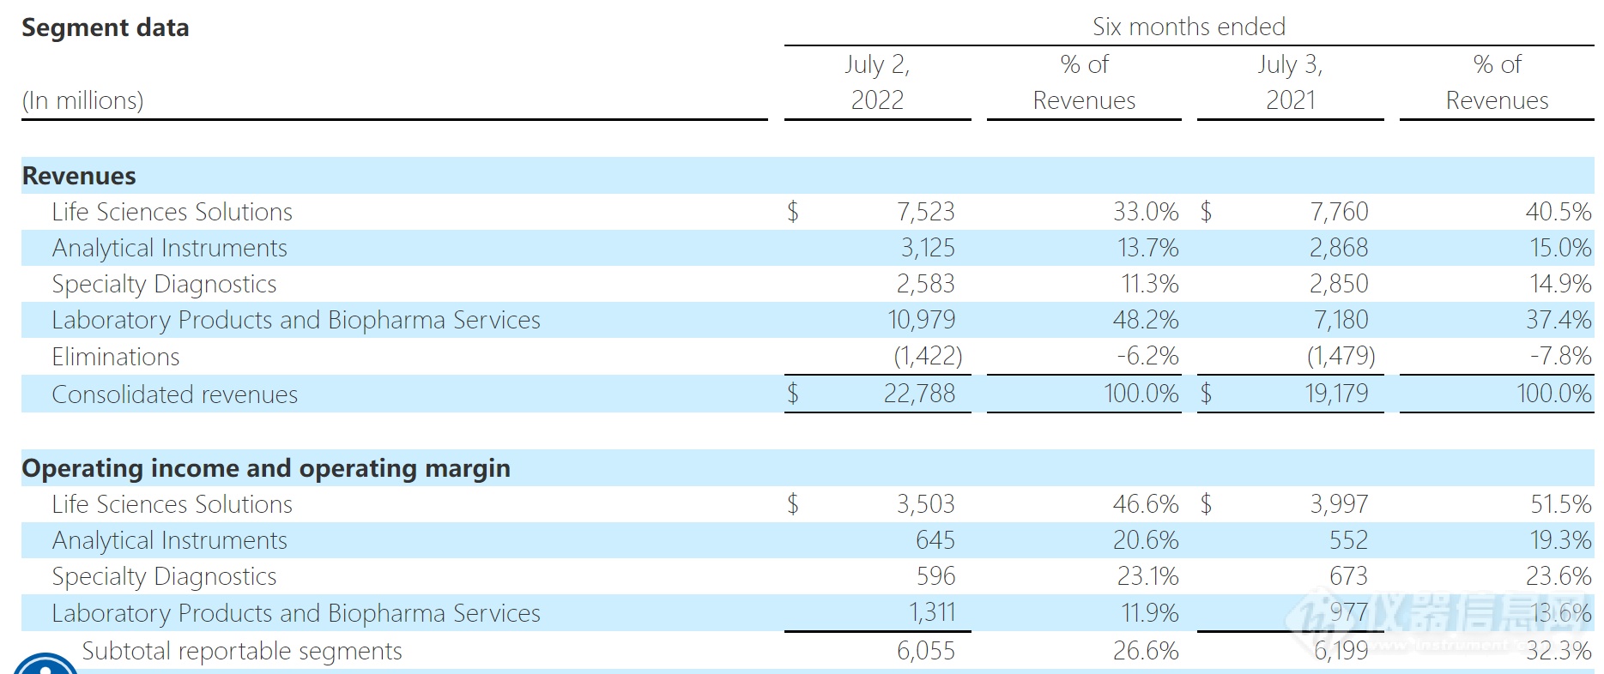This screenshot has height=674, width=1604.
Task: Click the 10,979 Laboratory Products value
Action: (x=922, y=320)
